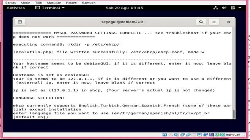Click "MYSQL PASSWORD SETTINGS COMPLETE" text
The width and height of the screenshot is (250, 140).
click(x=98, y=33)
